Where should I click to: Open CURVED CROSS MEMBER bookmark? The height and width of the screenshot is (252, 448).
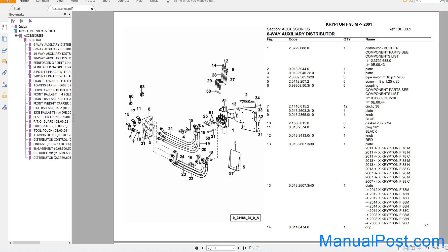(52, 90)
